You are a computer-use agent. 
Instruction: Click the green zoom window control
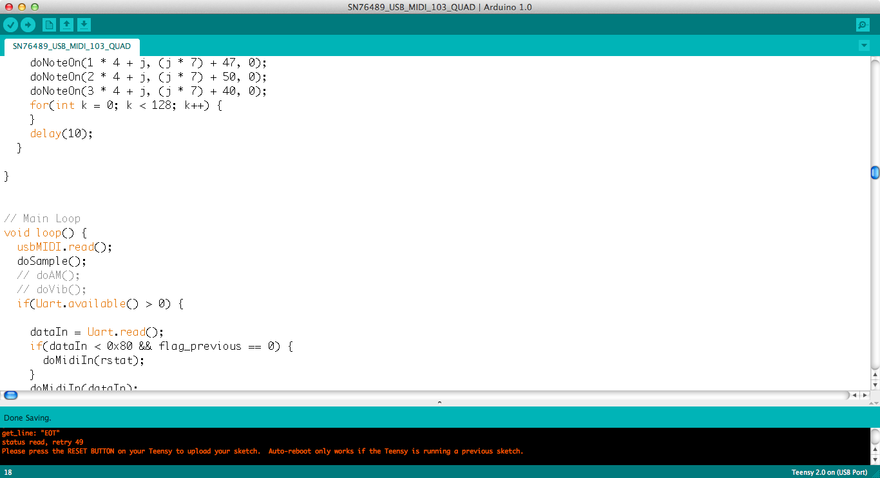tap(34, 7)
